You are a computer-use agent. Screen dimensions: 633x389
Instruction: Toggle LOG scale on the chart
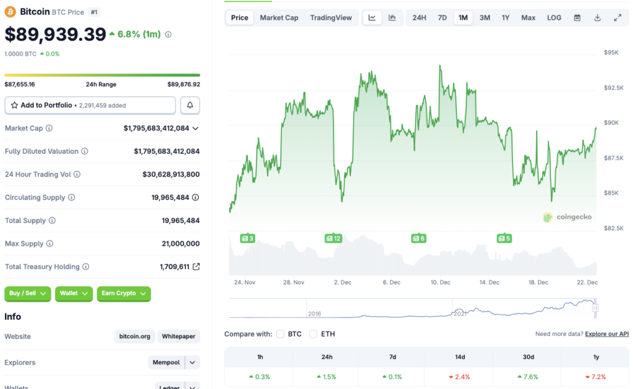point(554,17)
